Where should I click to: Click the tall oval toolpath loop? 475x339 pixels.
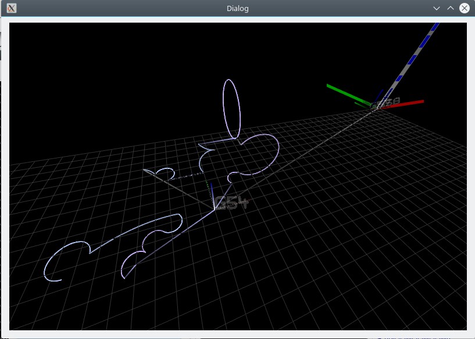231,109
